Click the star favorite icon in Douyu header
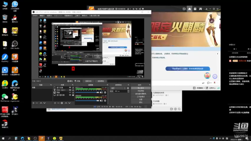Screen dimensions: 251x141 tap(133, 9)
